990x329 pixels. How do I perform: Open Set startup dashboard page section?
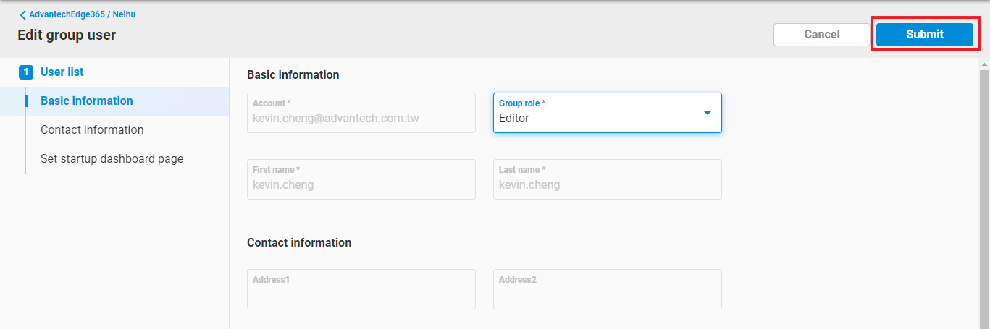click(112, 159)
